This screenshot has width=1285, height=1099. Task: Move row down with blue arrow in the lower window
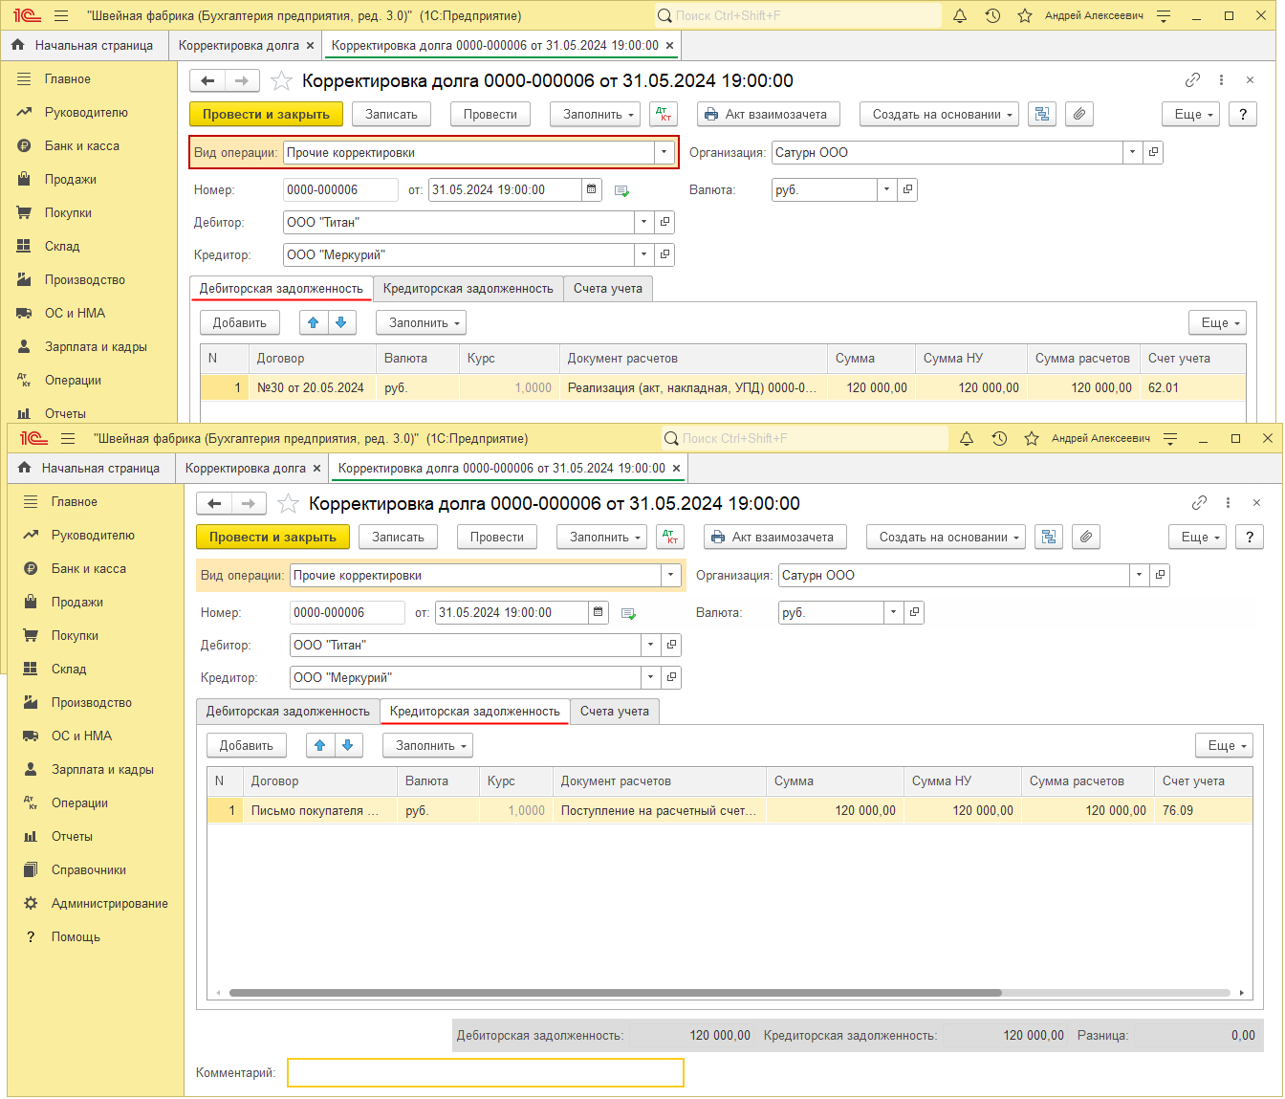(348, 746)
